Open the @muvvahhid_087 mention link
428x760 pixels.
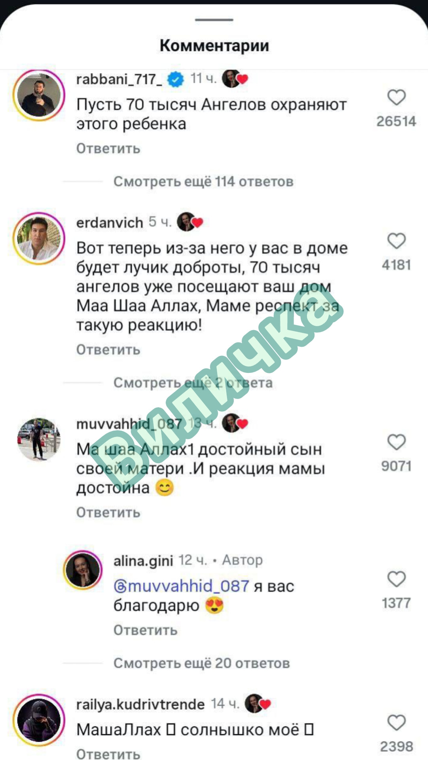(181, 586)
